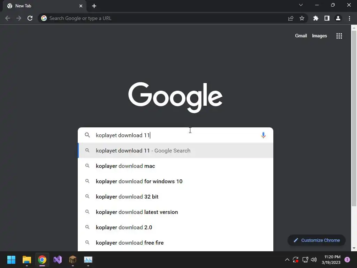This screenshot has height=268, width=357.
Task: Show hidden tray icons chevron
Action: 287,260
